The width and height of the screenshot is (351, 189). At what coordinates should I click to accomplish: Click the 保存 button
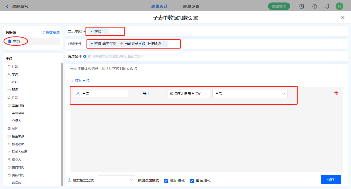(331, 179)
